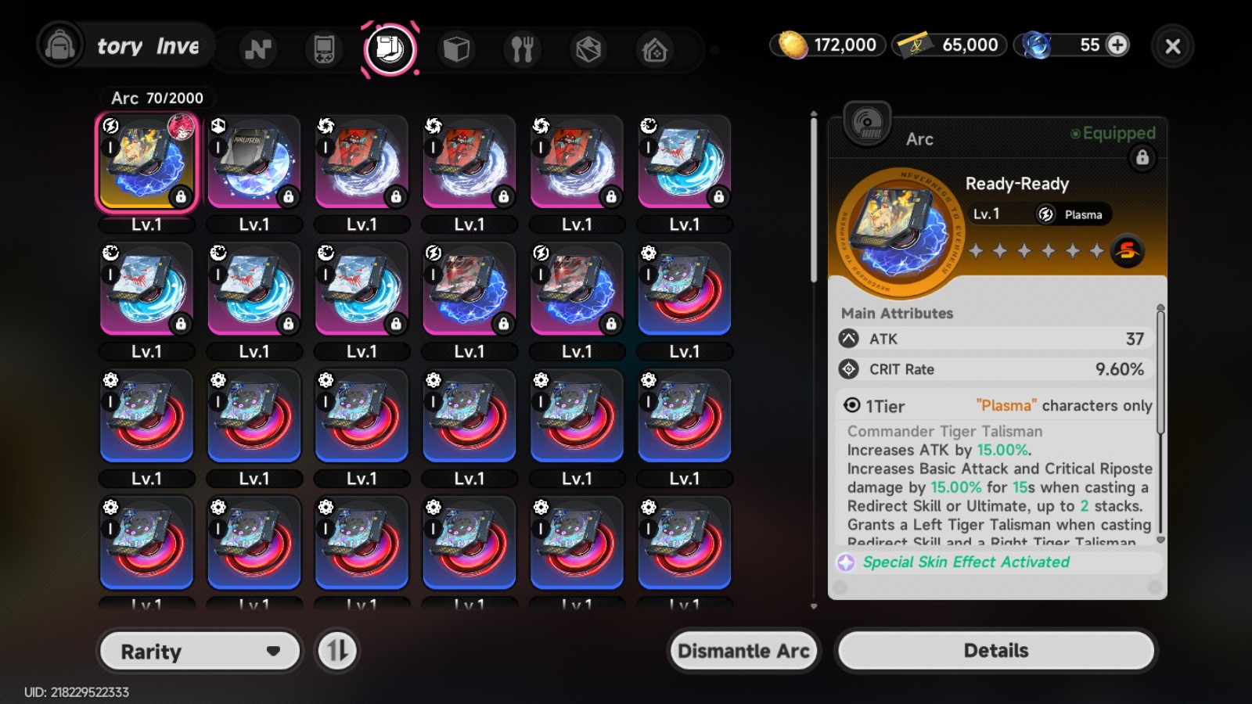
Task: Open the backpack inventory icon
Action: pos(60,45)
